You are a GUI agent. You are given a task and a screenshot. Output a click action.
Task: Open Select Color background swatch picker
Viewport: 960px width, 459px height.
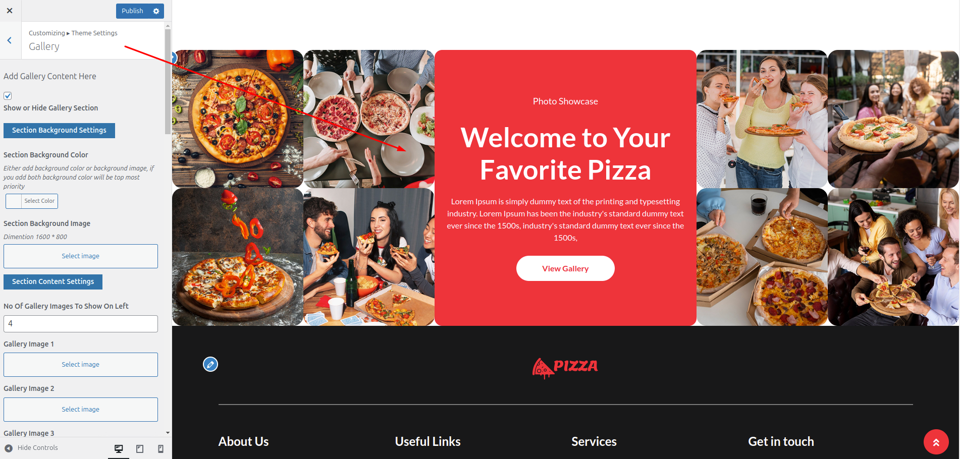(x=32, y=201)
